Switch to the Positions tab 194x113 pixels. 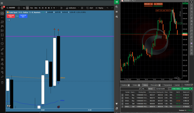(125, 85)
